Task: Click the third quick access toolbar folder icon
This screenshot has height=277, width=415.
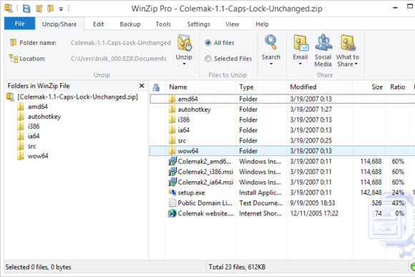Action: (50, 9)
